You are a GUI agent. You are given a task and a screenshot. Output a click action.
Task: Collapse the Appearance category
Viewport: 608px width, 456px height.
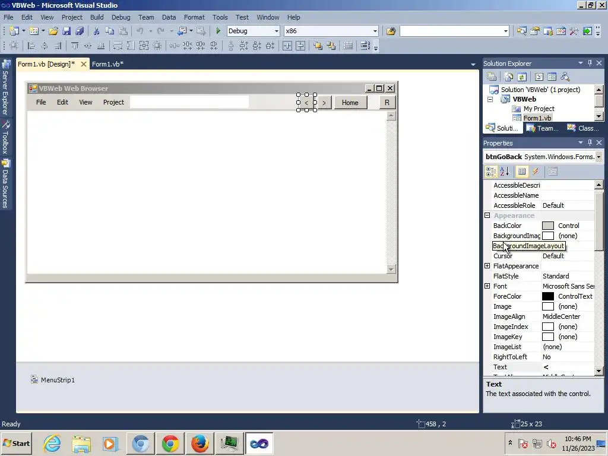[487, 216]
